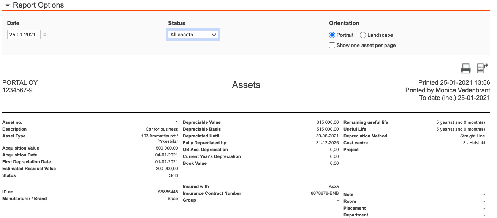Click the Acquisition Value amount 500 000,00
The height and width of the screenshot is (218, 497).
click(166, 148)
